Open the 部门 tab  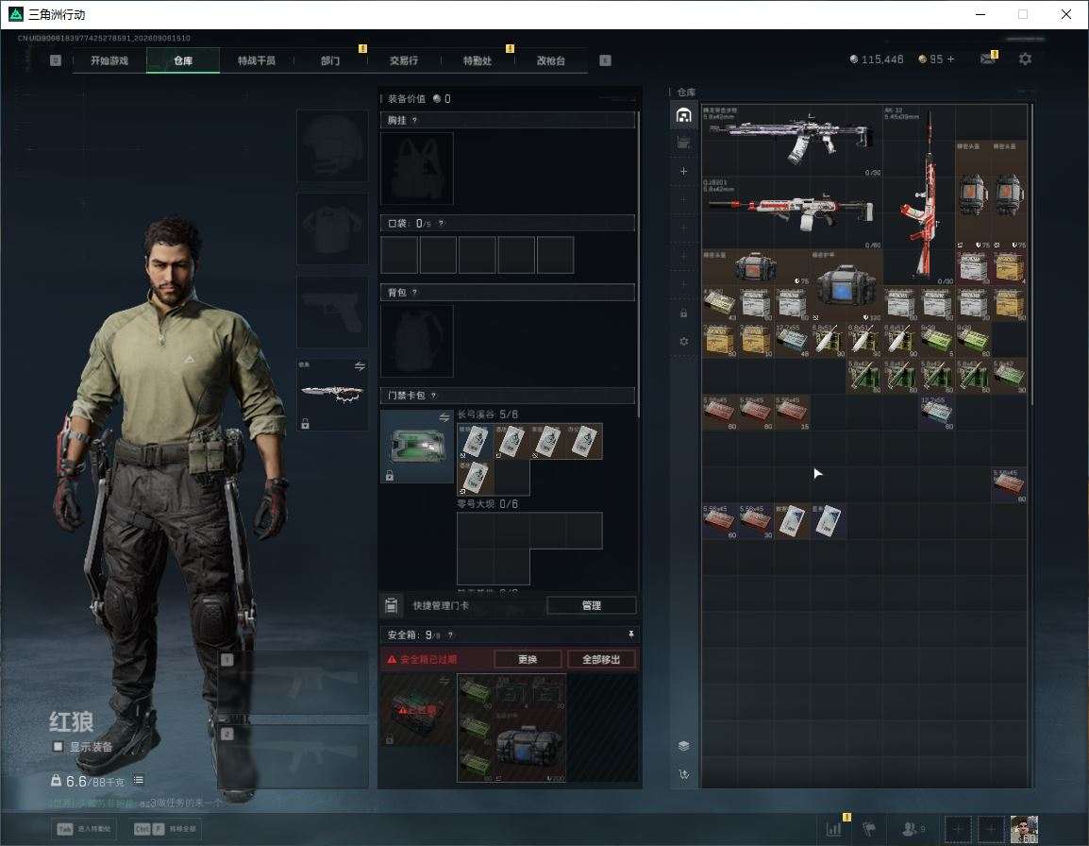(x=330, y=60)
